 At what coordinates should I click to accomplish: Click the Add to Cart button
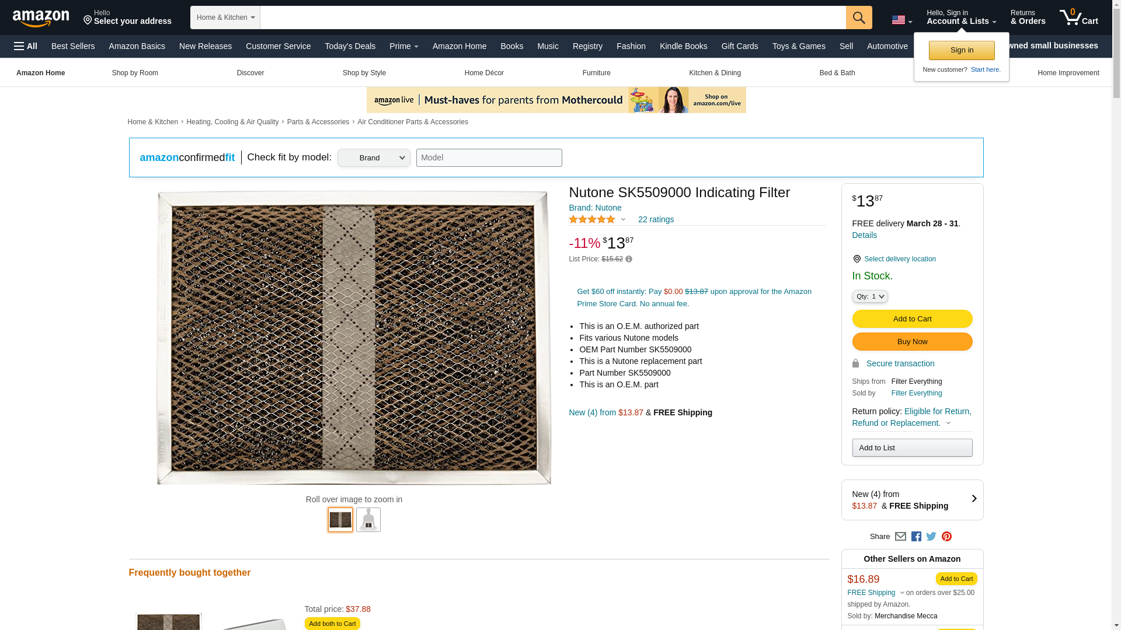[912, 318]
